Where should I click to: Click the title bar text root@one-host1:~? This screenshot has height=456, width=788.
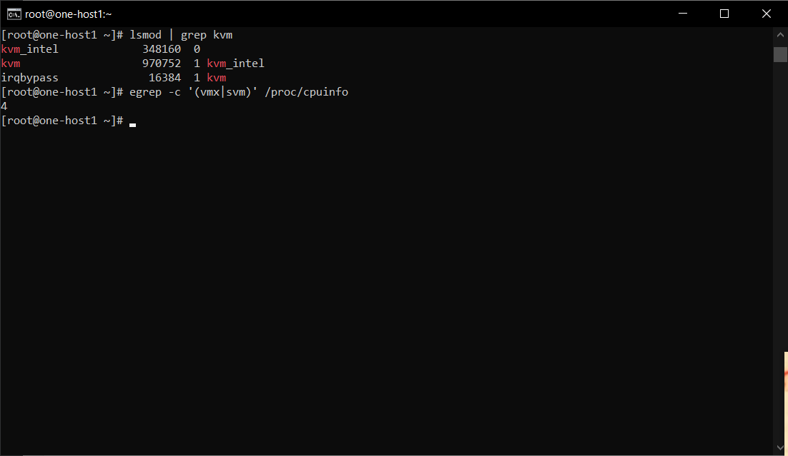click(x=69, y=14)
